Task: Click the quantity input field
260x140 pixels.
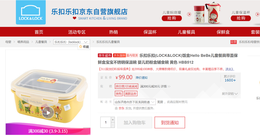Action: [x=106, y=122]
